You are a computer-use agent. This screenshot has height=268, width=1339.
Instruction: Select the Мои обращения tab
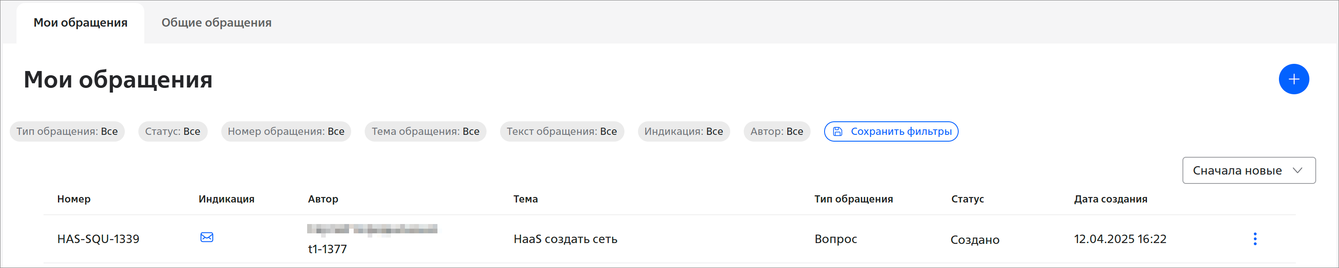[80, 23]
